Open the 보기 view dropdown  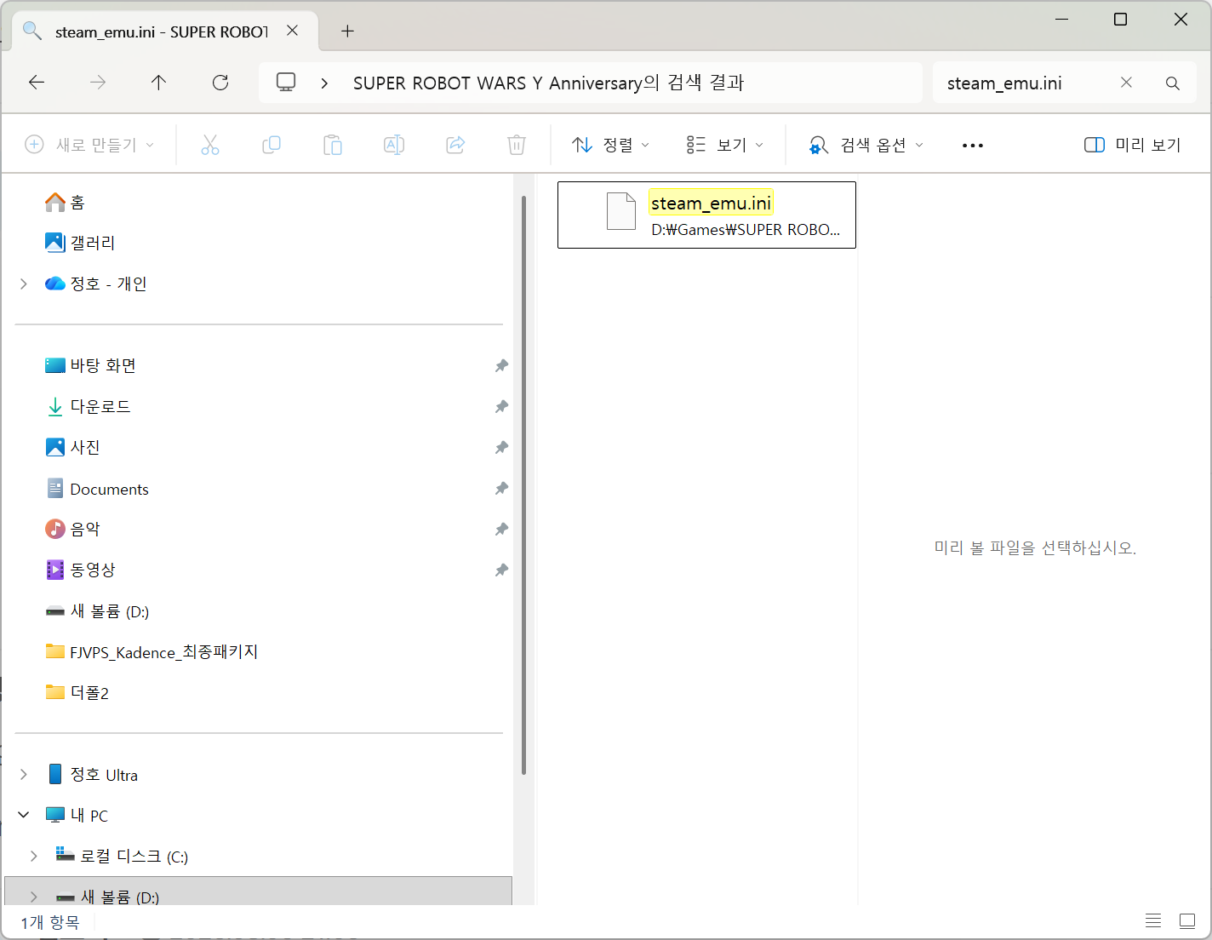click(724, 145)
